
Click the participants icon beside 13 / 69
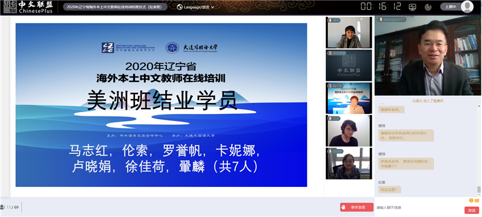[x=2, y=207]
